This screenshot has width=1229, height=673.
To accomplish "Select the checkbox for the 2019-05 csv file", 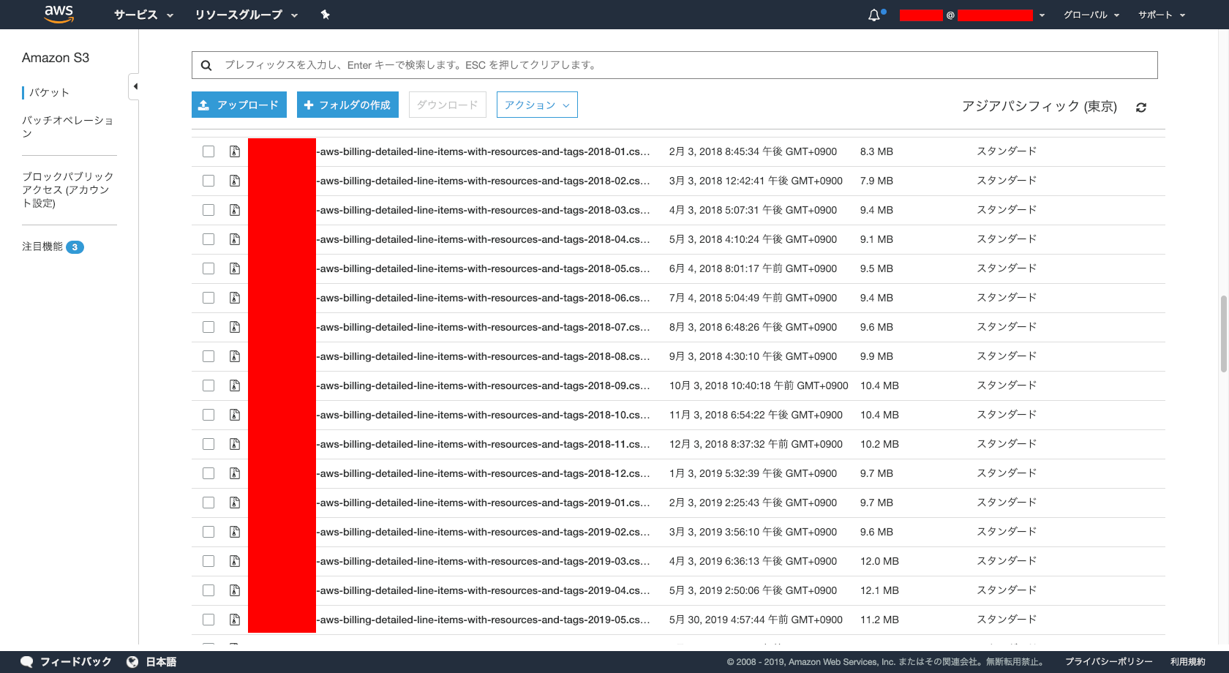I will (208, 620).
